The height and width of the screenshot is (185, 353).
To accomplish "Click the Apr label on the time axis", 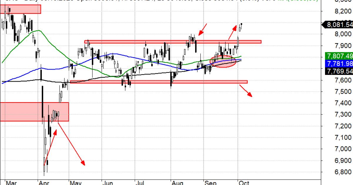I will (x=44, y=183).
